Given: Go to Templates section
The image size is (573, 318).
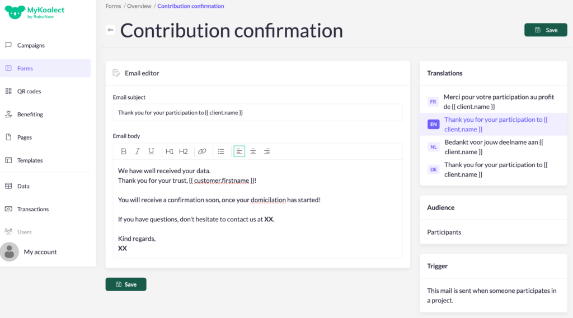Looking at the screenshot, I should 30,160.
